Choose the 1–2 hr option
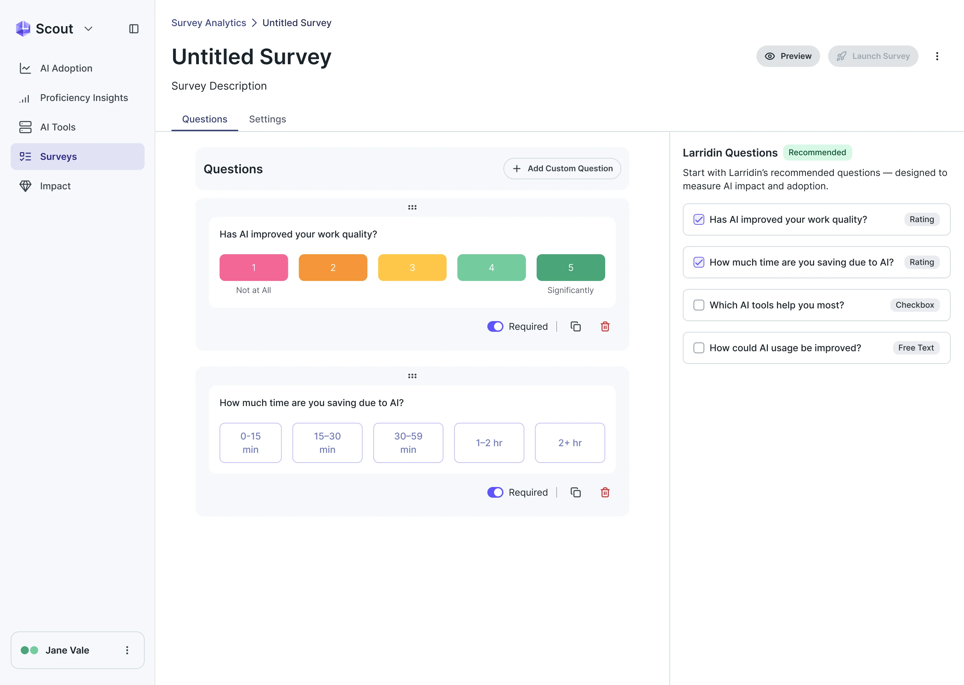964x685 pixels. coord(489,443)
